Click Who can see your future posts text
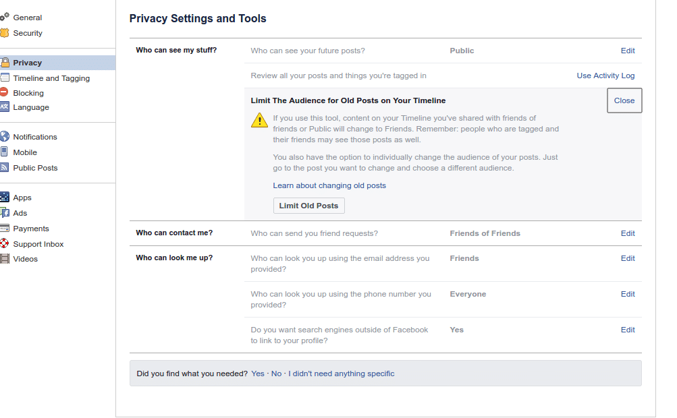This screenshot has width=677, height=418. [308, 51]
